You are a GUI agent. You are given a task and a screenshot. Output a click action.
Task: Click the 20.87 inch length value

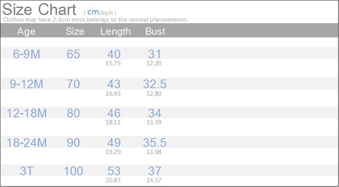pyautogui.click(x=113, y=180)
